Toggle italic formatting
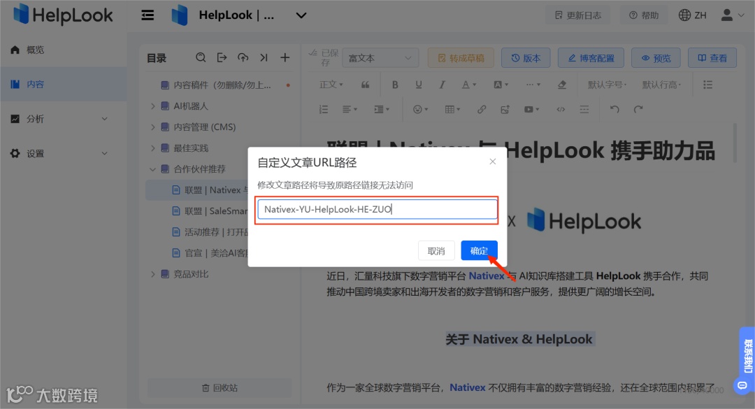The height and width of the screenshot is (409, 755). (442, 84)
